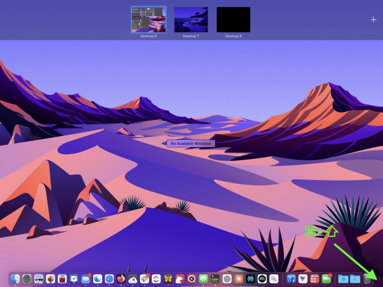Open the yellow butterfly app icon
Viewport: 383px width, 287px height.
(x=168, y=279)
